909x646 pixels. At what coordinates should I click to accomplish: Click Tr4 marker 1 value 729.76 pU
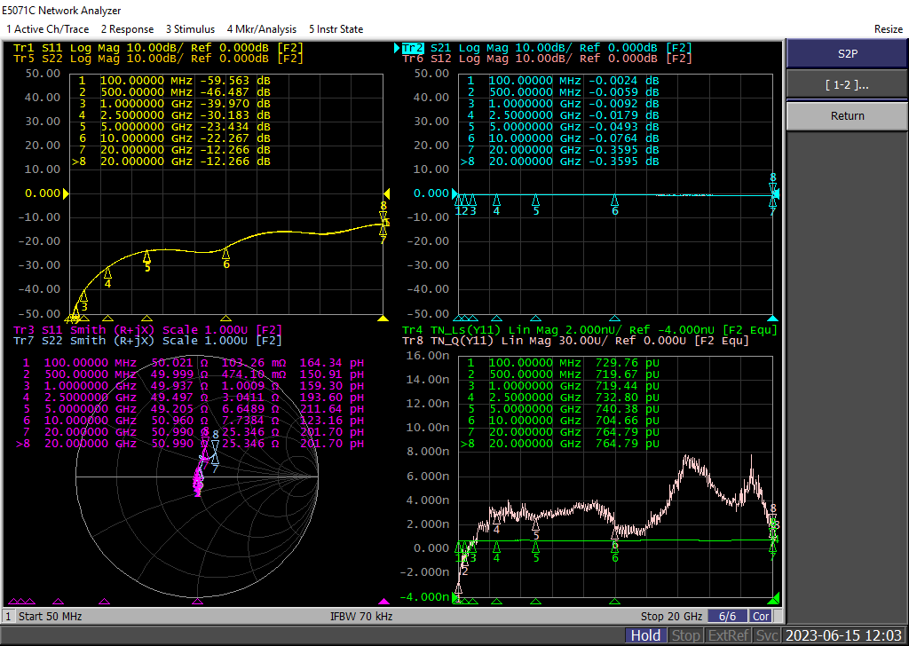point(628,363)
